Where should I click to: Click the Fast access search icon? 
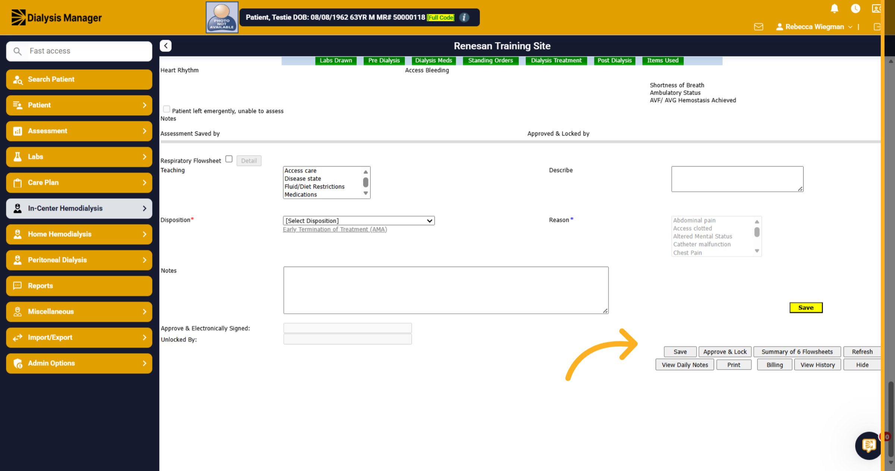tap(17, 51)
